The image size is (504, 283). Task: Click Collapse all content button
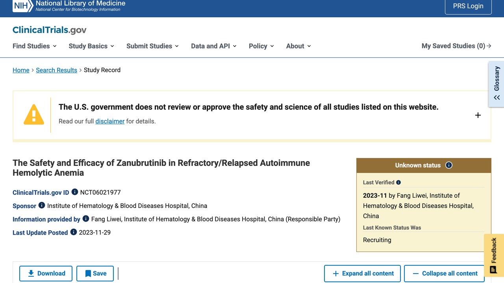pyautogui.click(x=444, y=274)
